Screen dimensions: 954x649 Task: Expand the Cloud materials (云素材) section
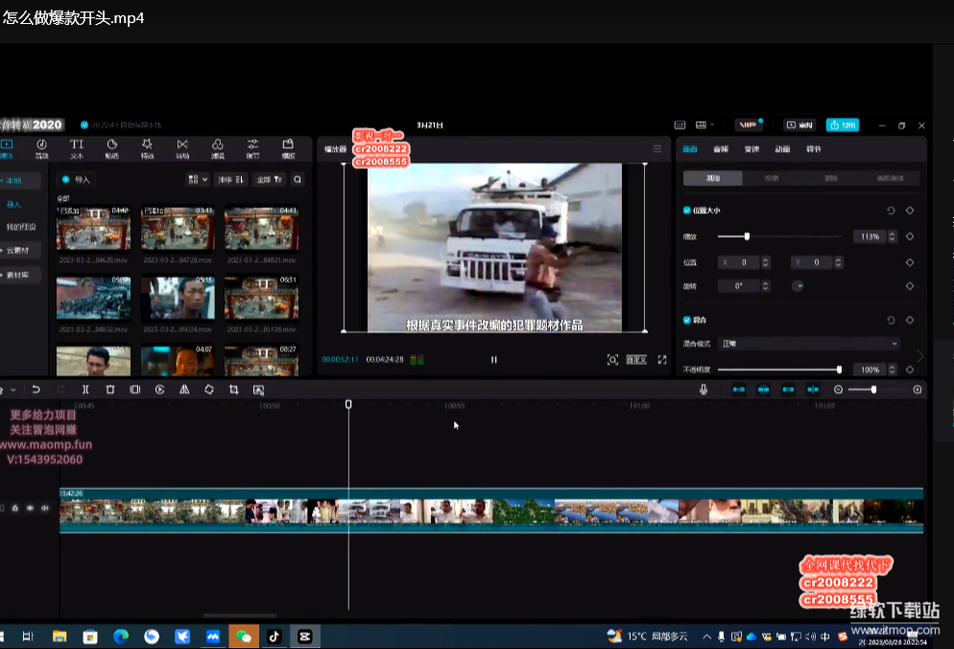point(20,251)
